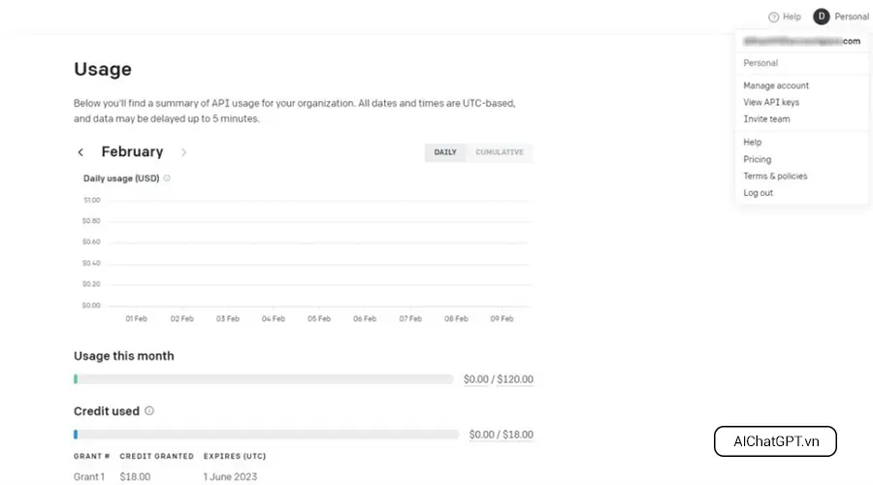
Task: Open View API keys menu item
Action: point(771,102)
